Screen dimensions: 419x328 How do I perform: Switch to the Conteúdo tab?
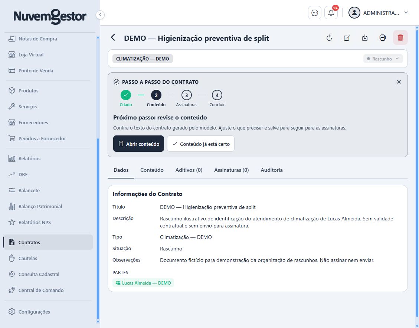click(152, 170)
